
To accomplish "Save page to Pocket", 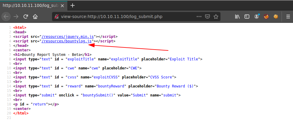I will (207, 17).
